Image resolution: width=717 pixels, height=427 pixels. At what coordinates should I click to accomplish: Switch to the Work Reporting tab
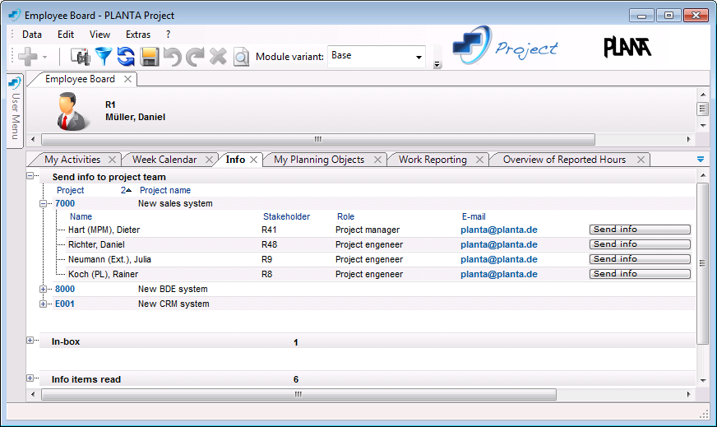[x=433, y=160]
